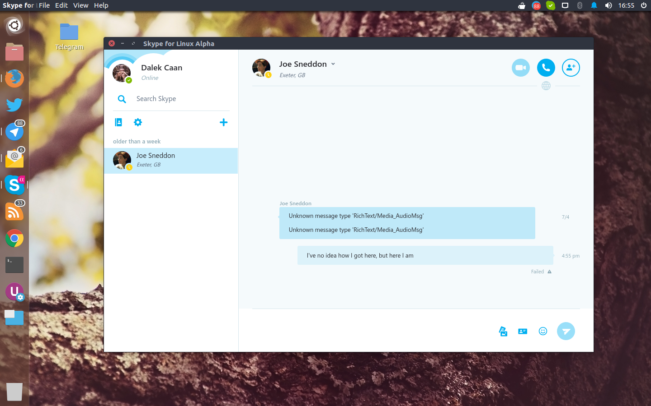Open the contacts book icon
Image resolution: width=651 pixels, height=406 pixels.
[118, 122]
